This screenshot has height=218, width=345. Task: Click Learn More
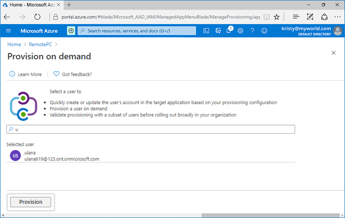tap(26, 74)
